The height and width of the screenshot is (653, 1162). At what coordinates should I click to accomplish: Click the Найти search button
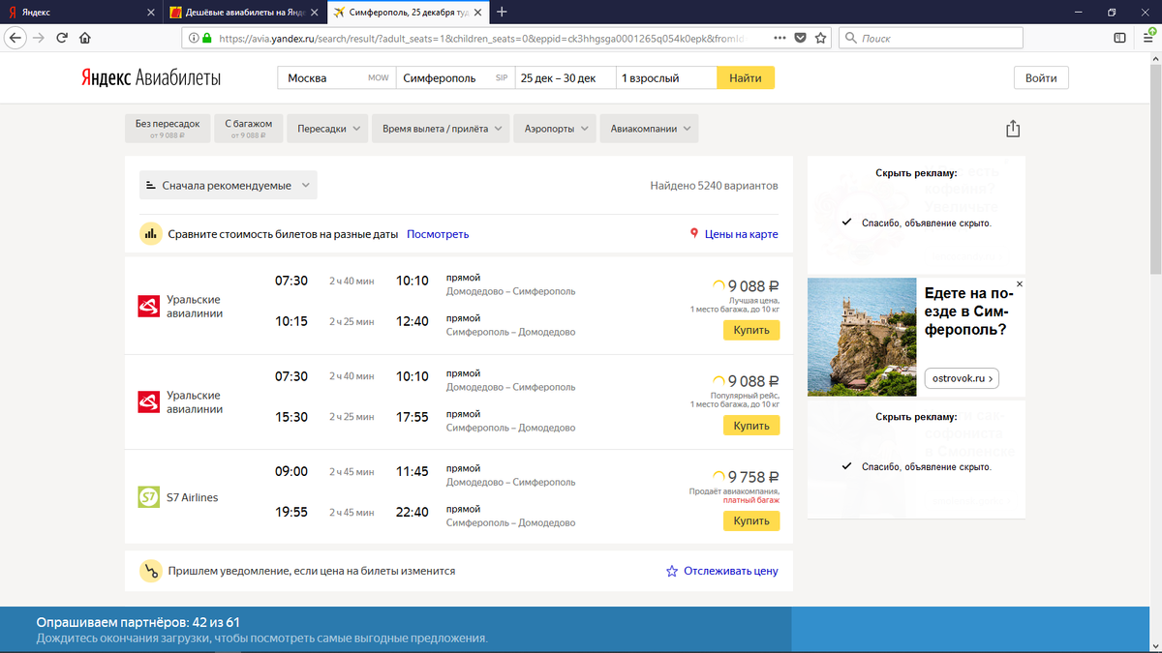click(746, 78)
